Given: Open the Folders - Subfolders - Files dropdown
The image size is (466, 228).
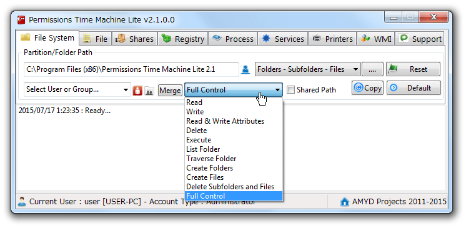Looking at the screenshot, I should (307, 69).
